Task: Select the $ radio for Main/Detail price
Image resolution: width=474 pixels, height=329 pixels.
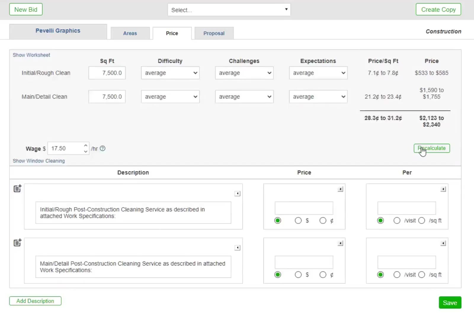Action: click(x=298, y=275)
